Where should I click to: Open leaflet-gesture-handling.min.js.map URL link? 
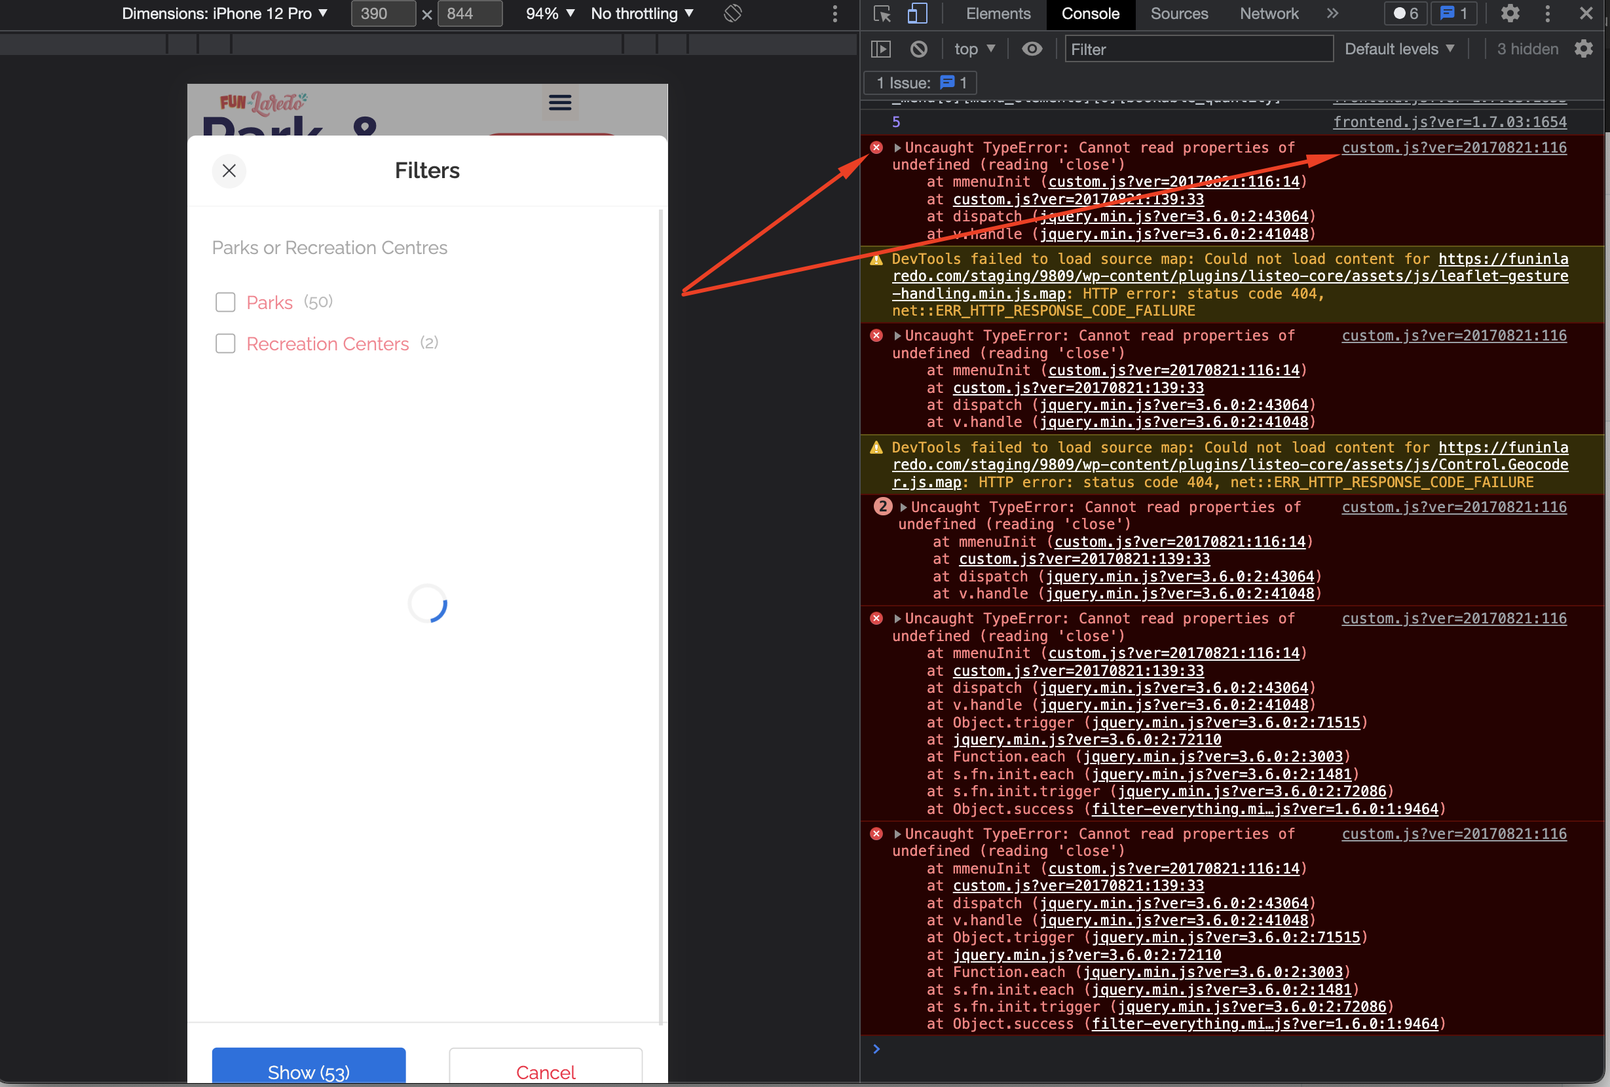[x=1230, y=276]
